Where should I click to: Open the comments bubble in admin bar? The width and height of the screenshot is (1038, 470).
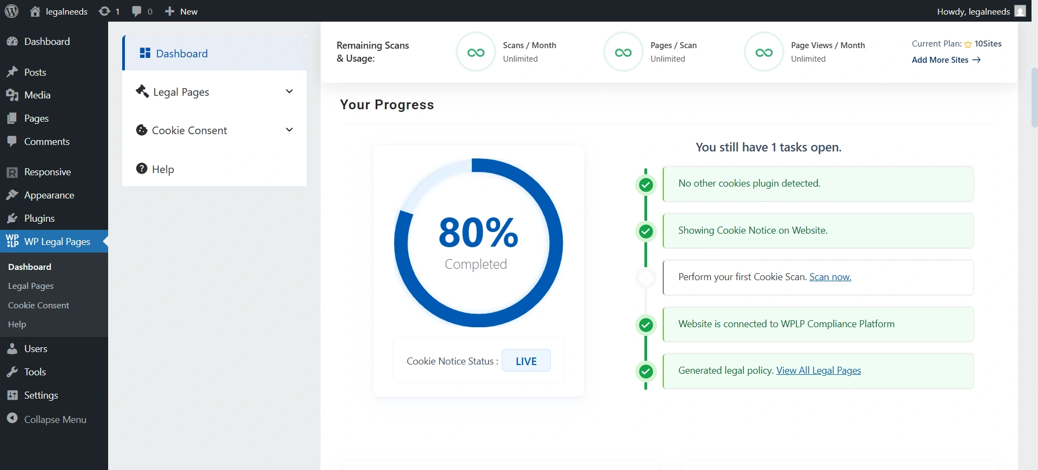pyautogui.click(x=137, y=11)
